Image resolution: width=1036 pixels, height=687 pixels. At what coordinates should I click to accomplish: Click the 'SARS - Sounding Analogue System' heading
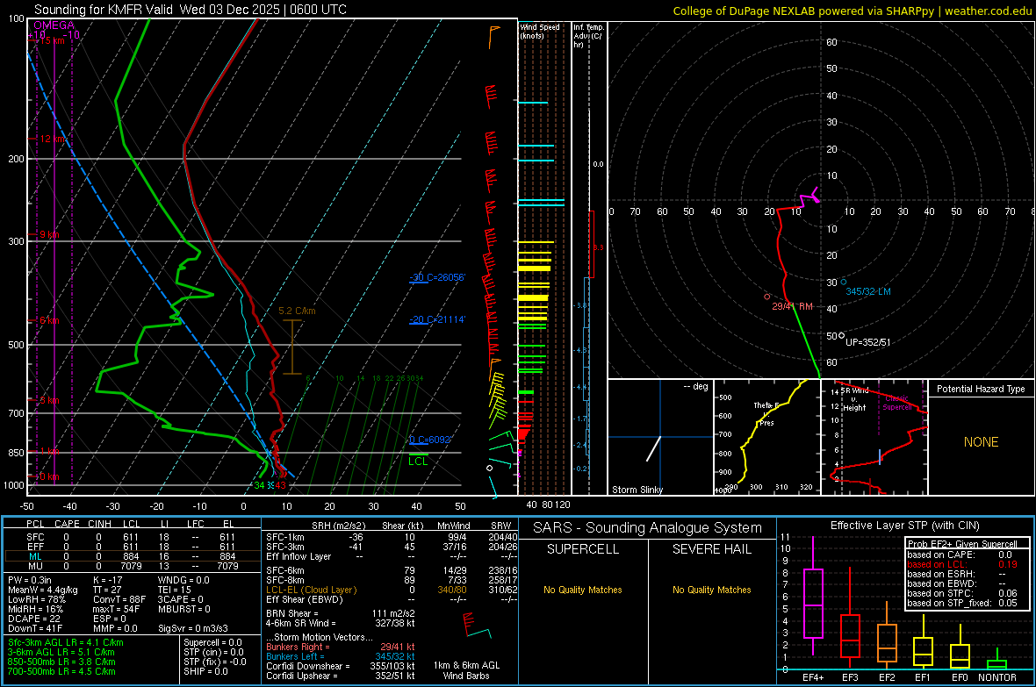pyautogui.click(x=648, y=528)
